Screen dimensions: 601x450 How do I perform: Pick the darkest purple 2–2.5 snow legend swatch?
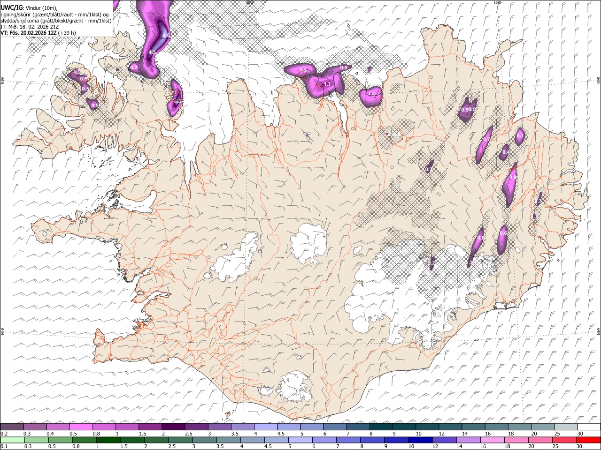pyautogui.click(x=173, y=427)
